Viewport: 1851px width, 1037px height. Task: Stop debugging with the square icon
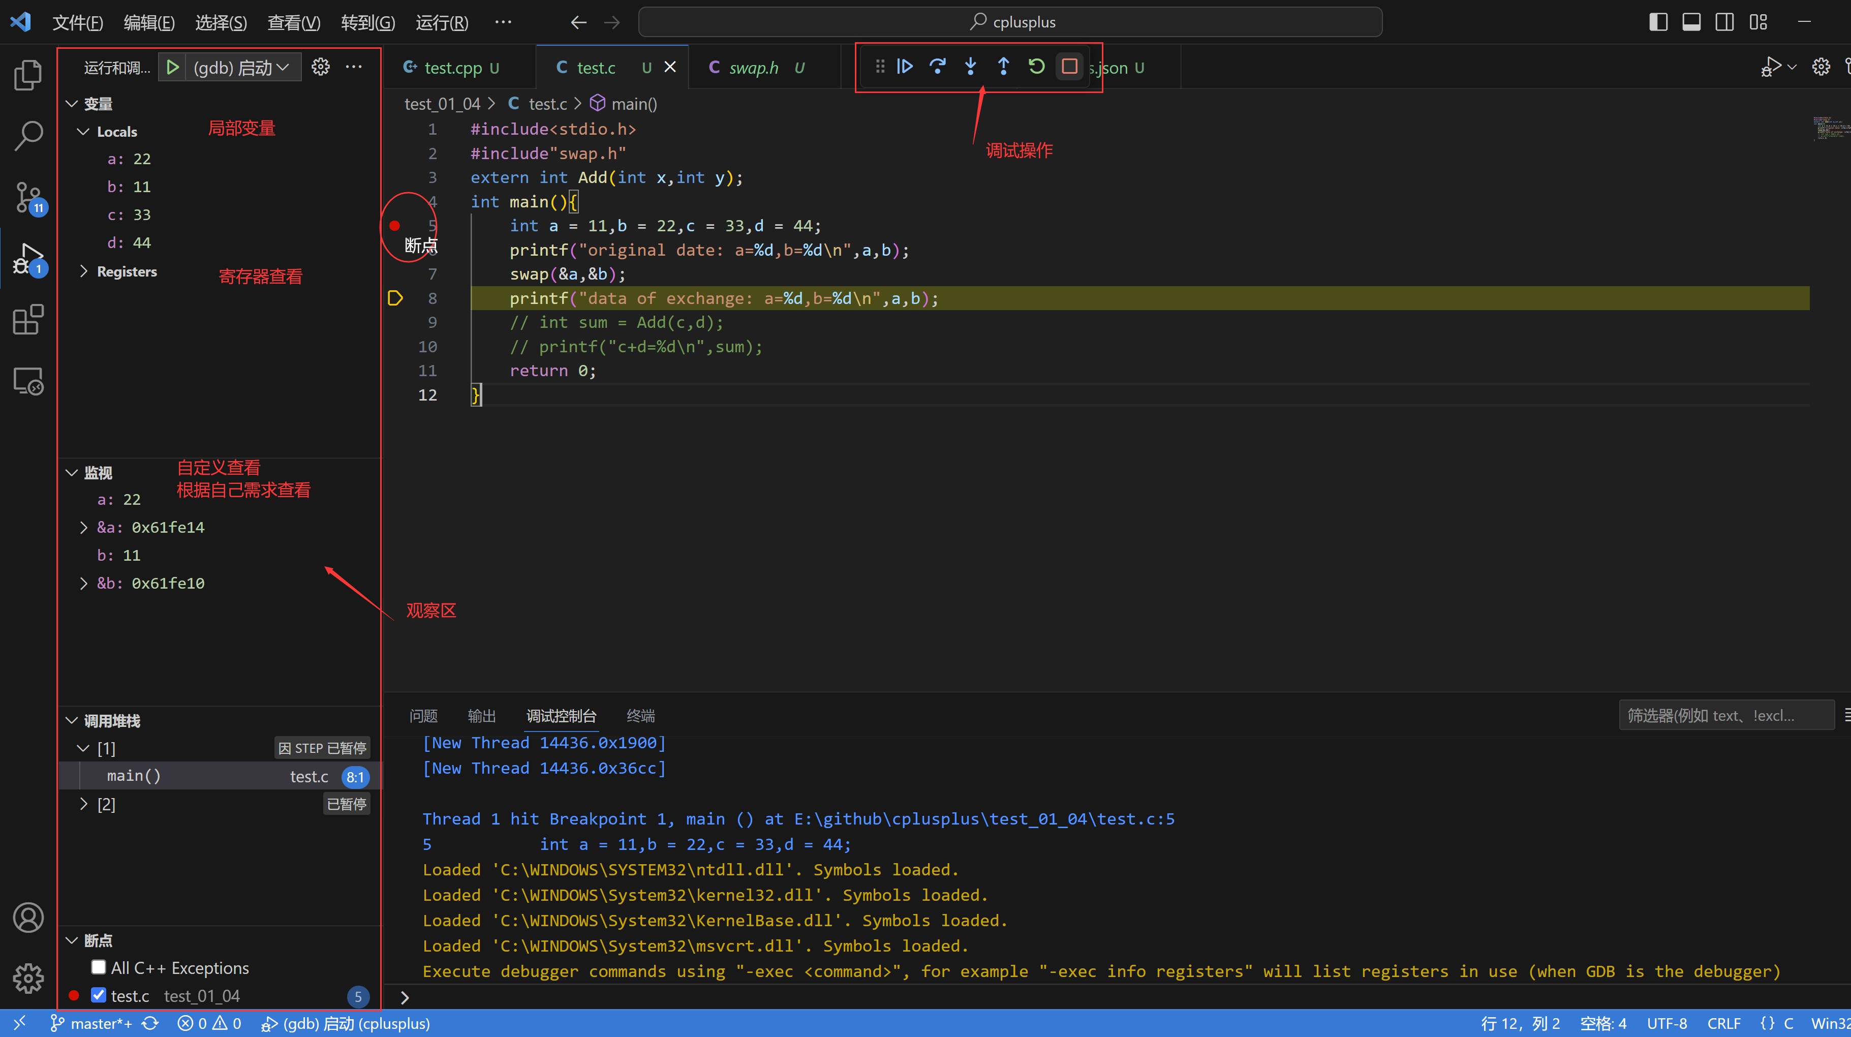(x=1069, y=67)
